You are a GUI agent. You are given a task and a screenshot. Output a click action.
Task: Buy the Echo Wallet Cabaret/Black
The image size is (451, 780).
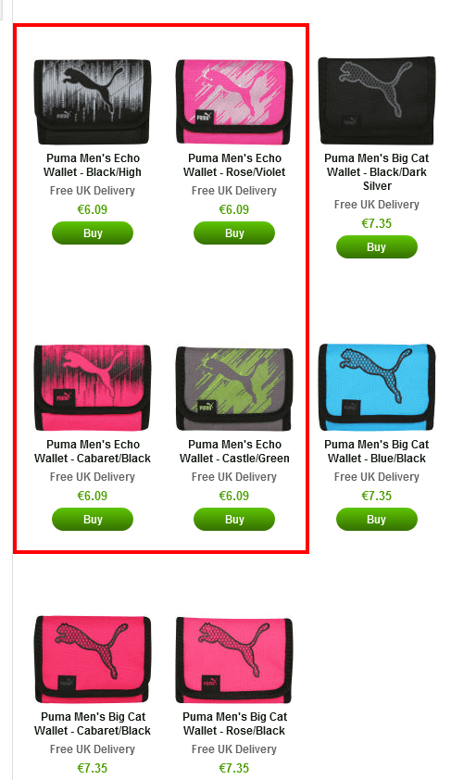[93, 520]
